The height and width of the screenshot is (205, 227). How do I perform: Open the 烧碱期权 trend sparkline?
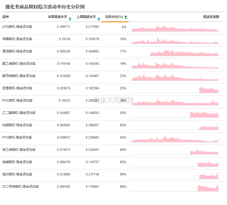175,163
